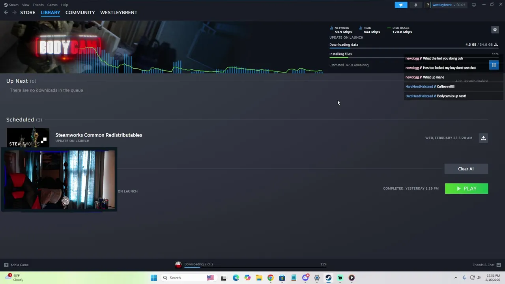Viewport: 505px width, 284px height.
Task: Click Add a Game link
Action: pyautogui.click(x=19, y=265)
